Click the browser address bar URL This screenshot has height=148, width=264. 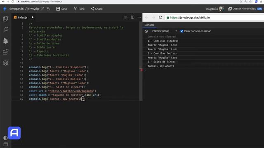(41, 1)
